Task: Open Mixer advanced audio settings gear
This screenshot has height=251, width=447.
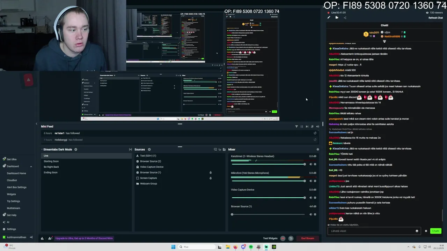Action: 317,150
